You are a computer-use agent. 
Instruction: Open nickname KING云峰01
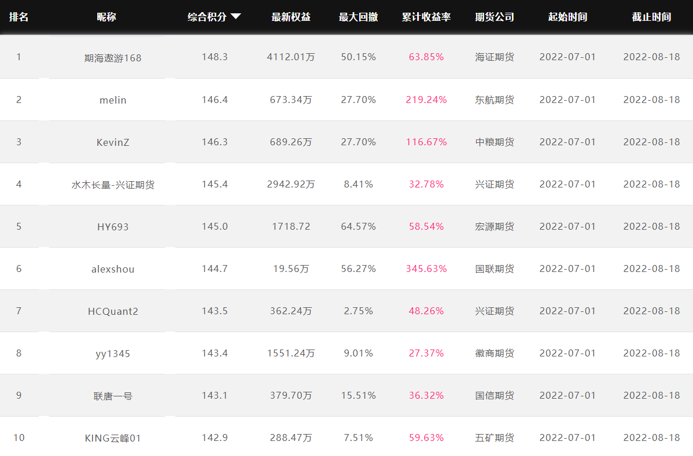(x=113, y=438)
